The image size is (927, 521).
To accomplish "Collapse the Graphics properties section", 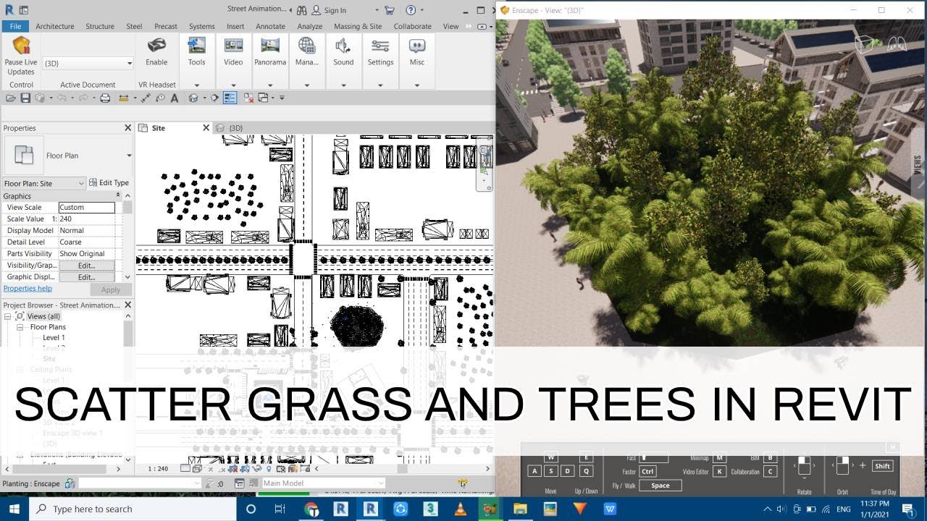I will pyautogui.click(x=118, y=195).
